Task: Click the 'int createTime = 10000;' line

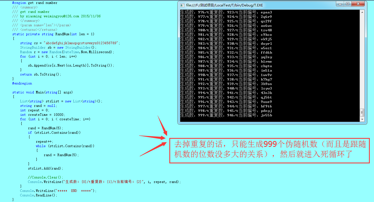Action: point(43,115)
